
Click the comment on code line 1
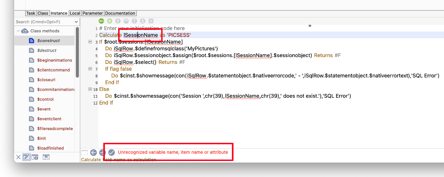(x=142, y=28)
